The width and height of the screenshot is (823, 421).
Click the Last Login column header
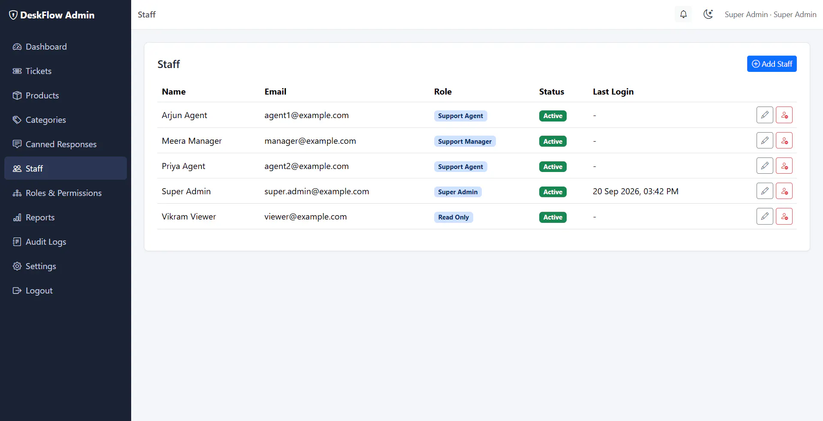(x=613, y=92)
